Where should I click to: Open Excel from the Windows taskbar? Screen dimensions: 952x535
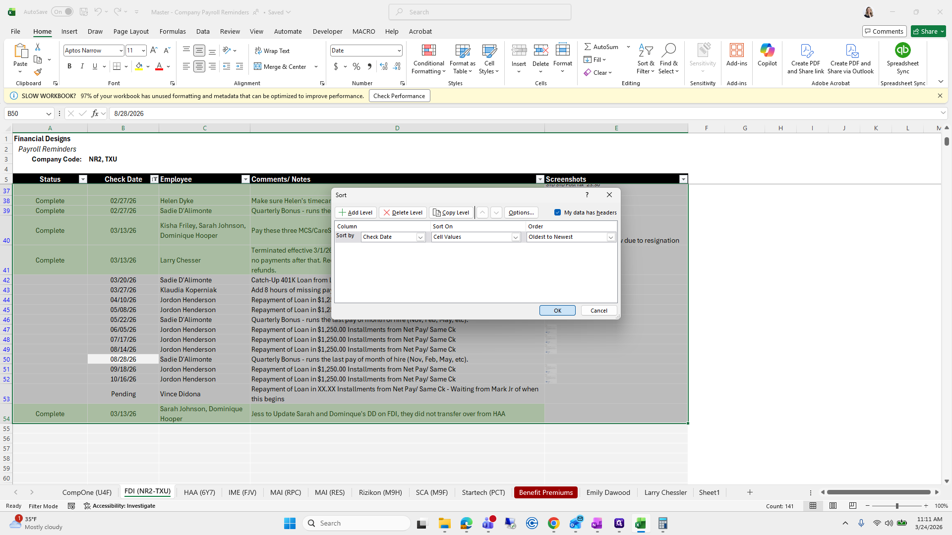(x=640, y=523)
